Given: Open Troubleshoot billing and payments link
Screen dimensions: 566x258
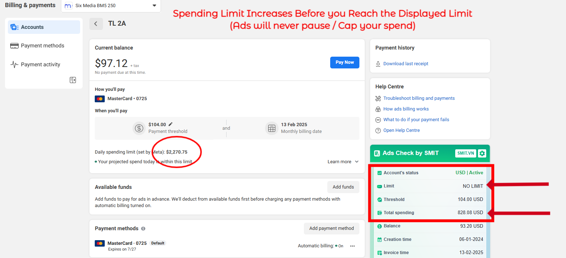Looking at the screenshot, I should [x=419, y=98].
